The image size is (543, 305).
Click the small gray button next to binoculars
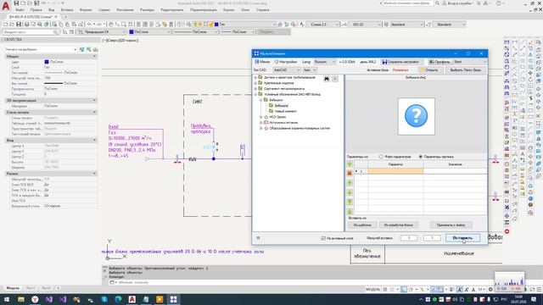tap(335, 79)
